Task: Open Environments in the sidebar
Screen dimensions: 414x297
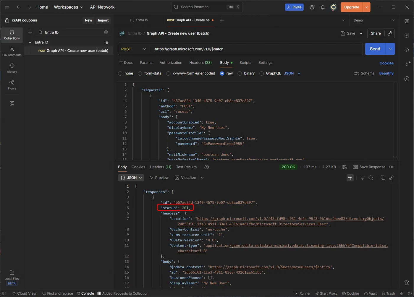Action: 12,51
